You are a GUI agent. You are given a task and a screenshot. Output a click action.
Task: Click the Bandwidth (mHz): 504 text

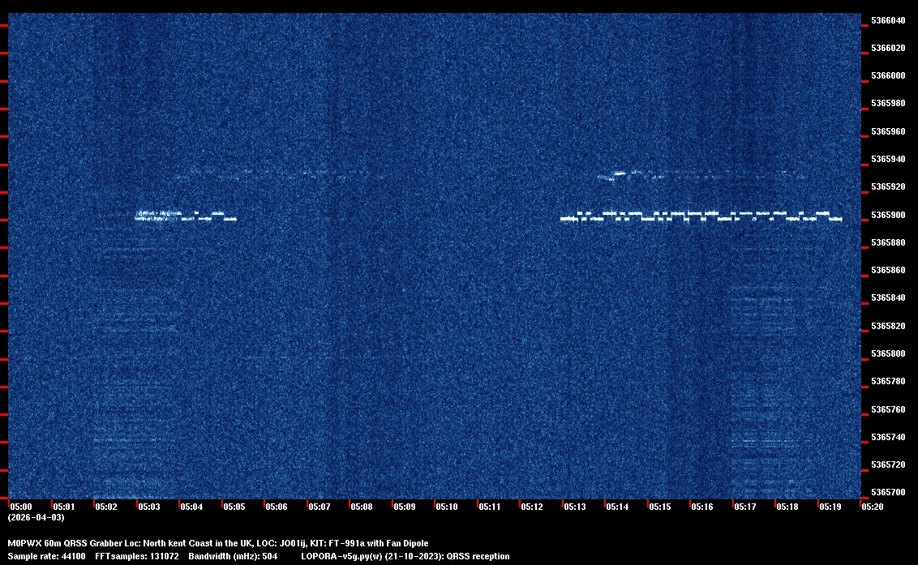[x=233, y=556]
